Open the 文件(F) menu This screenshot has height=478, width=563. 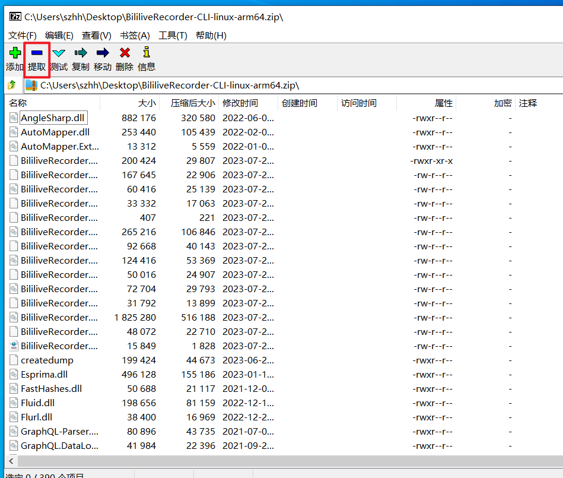(23, 36)
